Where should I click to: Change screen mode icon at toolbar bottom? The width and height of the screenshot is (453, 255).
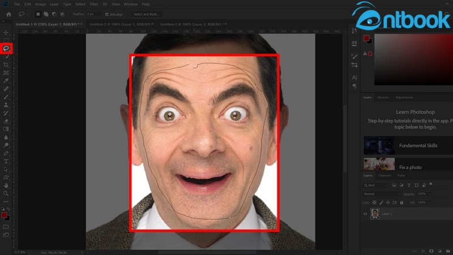click(6, 235)
